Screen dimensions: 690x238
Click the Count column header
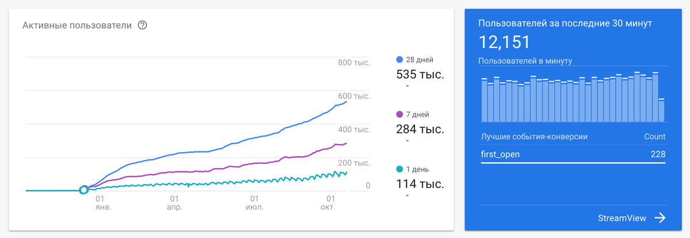[655, 136]
